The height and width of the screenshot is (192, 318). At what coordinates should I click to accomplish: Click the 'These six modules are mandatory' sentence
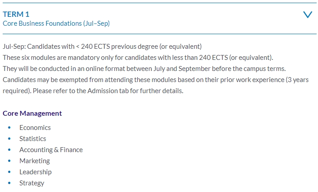pyautogui.click(x=138, y=58)
